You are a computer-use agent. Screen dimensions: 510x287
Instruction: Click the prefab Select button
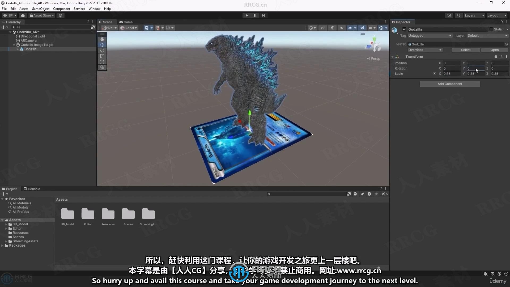(x=466, y=50)
